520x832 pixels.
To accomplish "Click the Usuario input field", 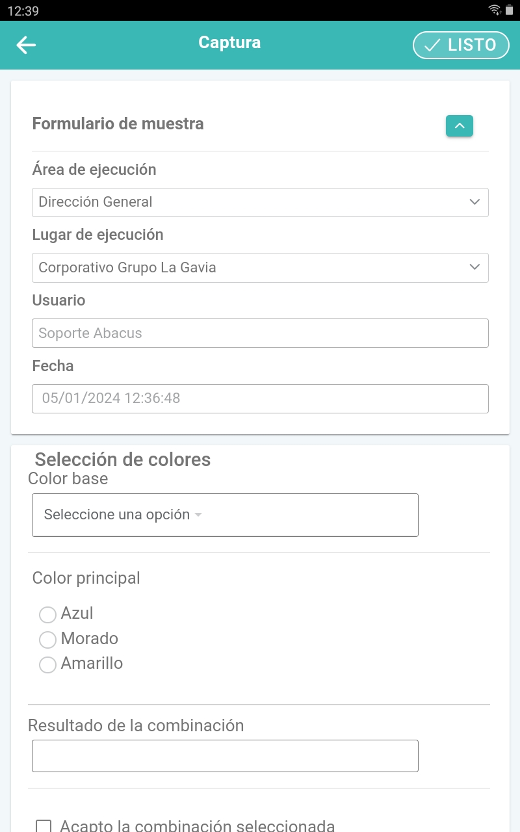I will click(x=260, y=333).
